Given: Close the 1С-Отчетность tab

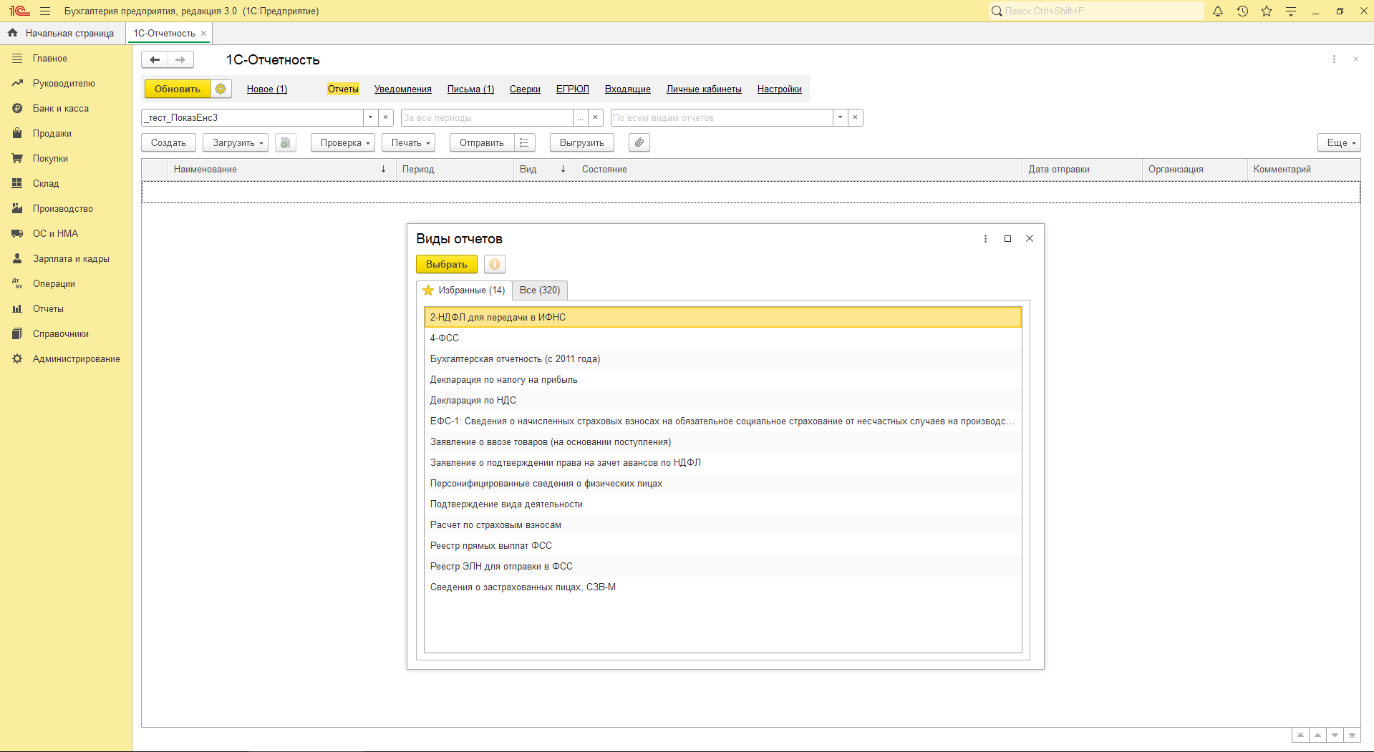Looking at the screenshot, I should [203, 33].
